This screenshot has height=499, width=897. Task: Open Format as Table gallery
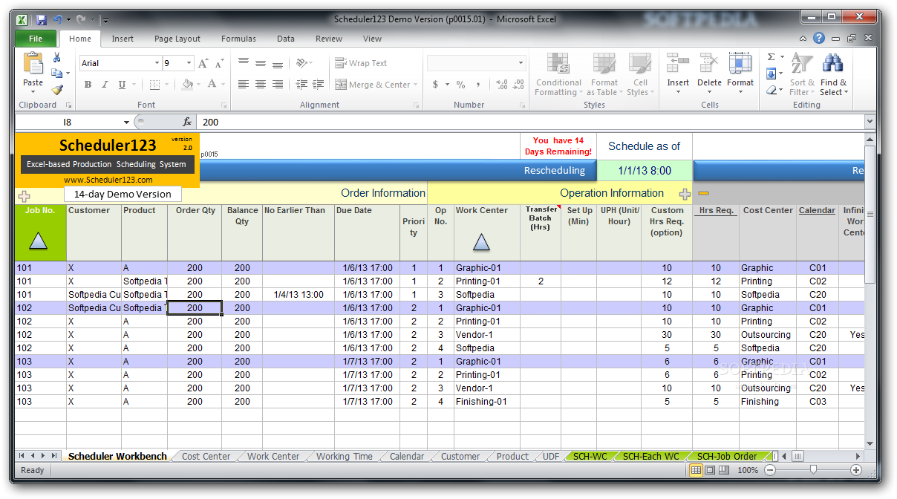(604, 74)
